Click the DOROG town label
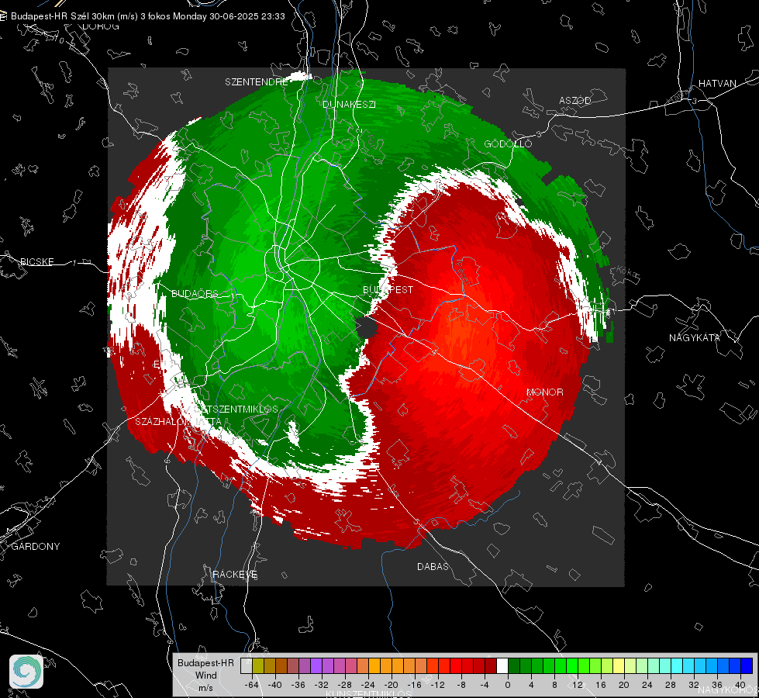 click(101, 26)
